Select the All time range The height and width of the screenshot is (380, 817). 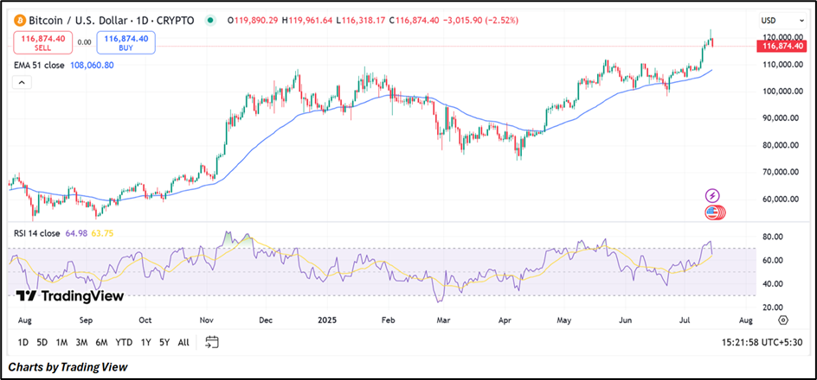coord(183,343)
